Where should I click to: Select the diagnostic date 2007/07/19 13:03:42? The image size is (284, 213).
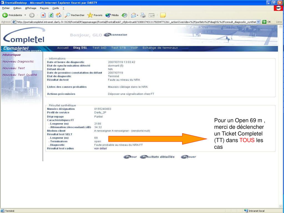[x=121, y=62]
